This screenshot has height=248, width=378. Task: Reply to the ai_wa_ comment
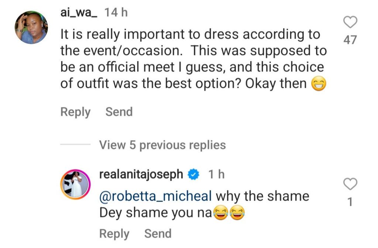75,112
